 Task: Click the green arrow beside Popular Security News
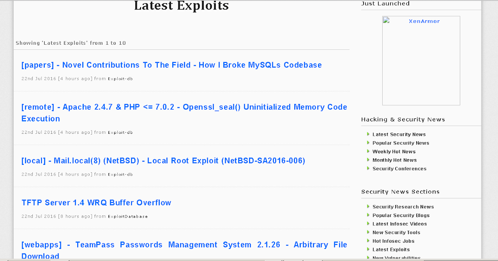pos(368,143)
